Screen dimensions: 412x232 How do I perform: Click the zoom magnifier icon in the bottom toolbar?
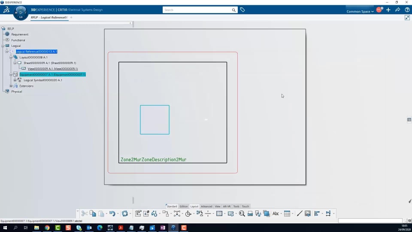click(x=242, y=214)
